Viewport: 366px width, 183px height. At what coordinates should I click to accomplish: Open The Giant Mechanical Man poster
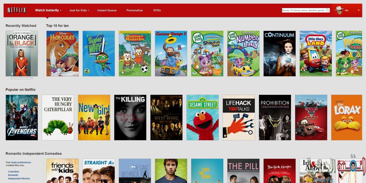pyautogui.click(x=135, y=171)
